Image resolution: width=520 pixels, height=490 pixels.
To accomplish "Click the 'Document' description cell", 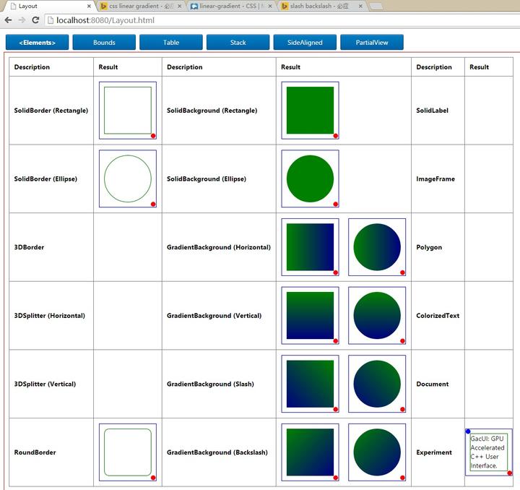I will coord(438,384).
